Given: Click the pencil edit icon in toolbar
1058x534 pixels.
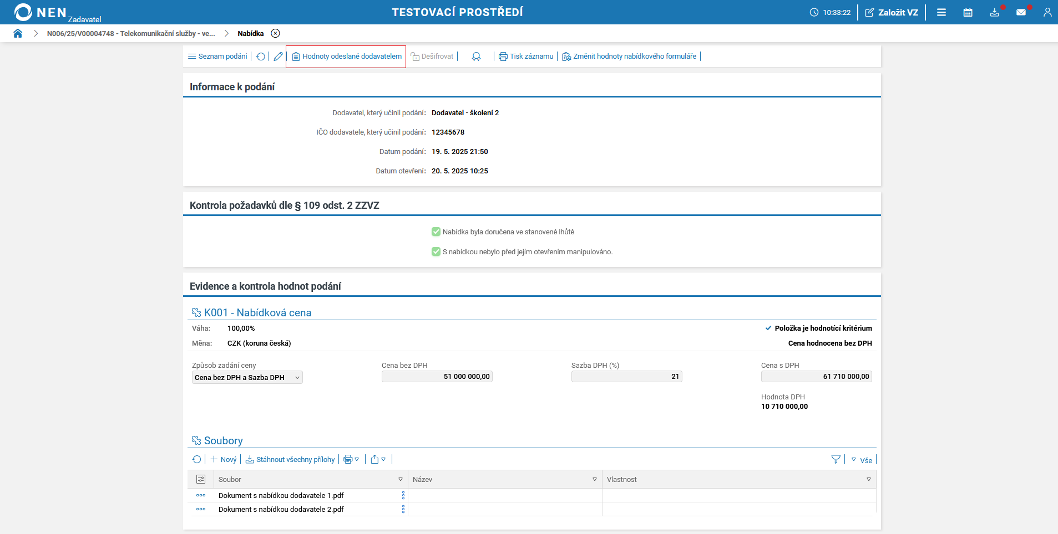Looking at the screenshot, I should coord(278,57).
